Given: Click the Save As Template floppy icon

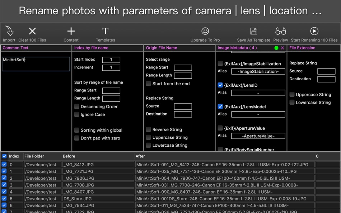Looking at the screenshot, I should click(253, 31).
